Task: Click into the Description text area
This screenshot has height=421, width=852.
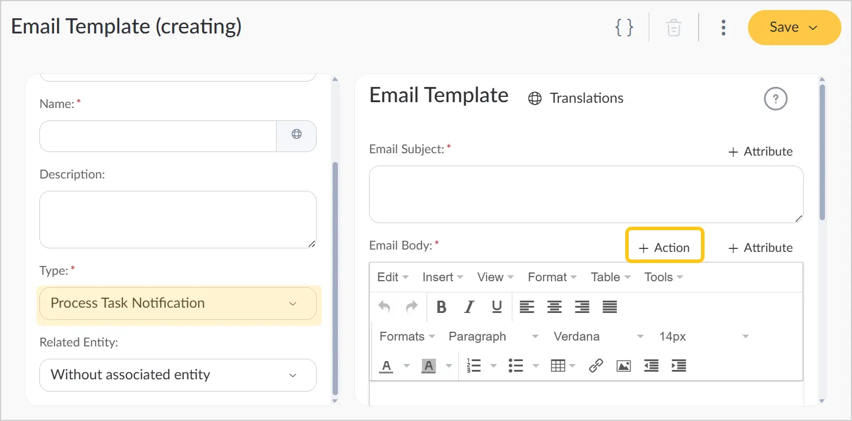Action: pyautogui.click(x=178, y=220)
